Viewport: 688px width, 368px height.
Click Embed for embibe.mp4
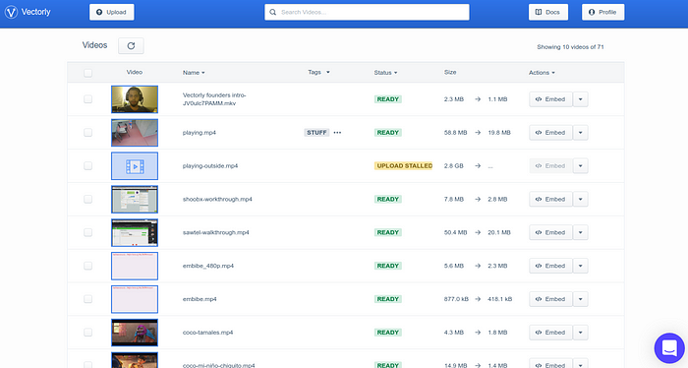tap(550, 299)
